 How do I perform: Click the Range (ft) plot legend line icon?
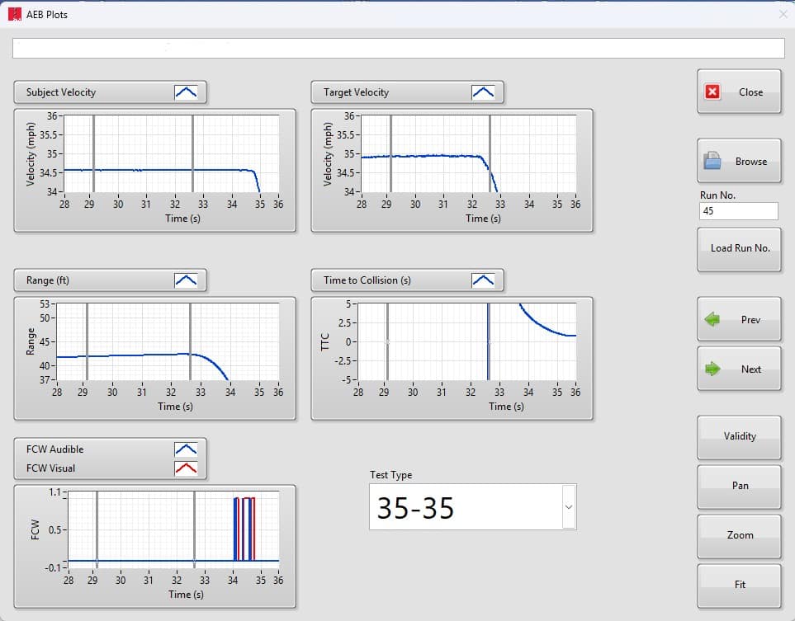click(186, 280)
